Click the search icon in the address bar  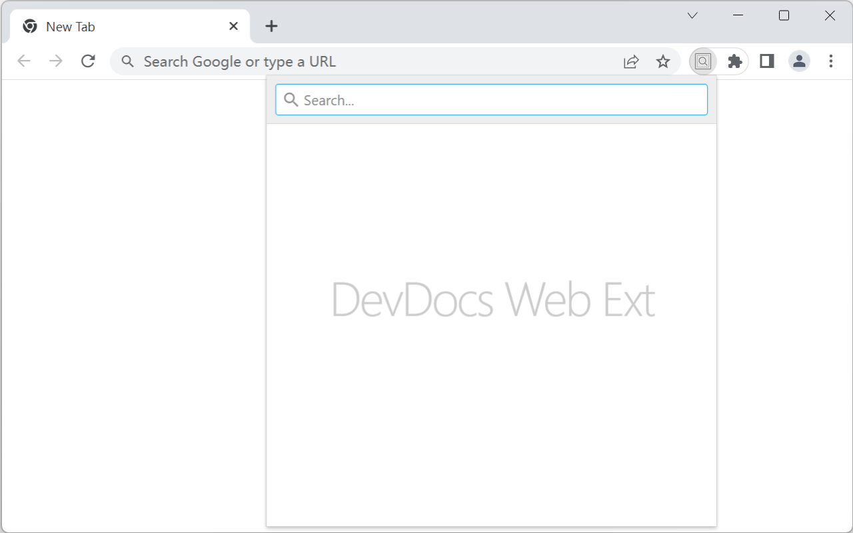pos(127,61)
